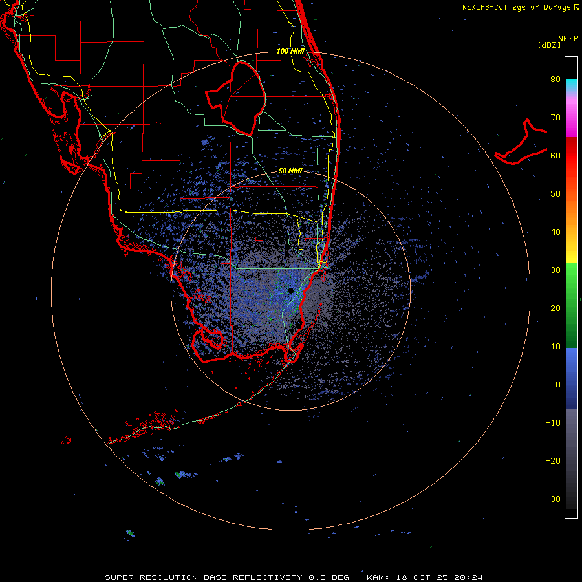Click the 20 value on the dBZ scale
Viewport: 582px width, 582px height.
pos(555,308)
